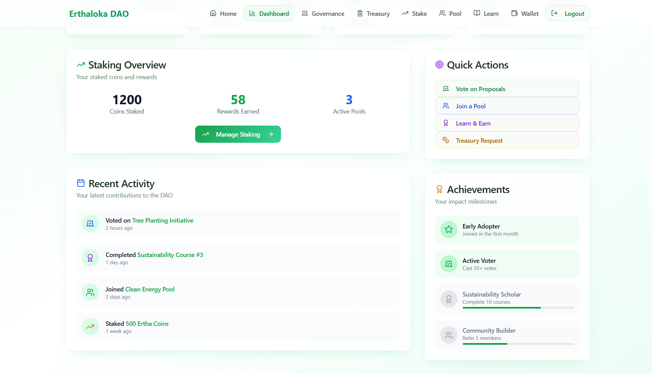Click the 'Cast 50+ votes' text
The image size is (652, 374).
(x=479, y=268)
